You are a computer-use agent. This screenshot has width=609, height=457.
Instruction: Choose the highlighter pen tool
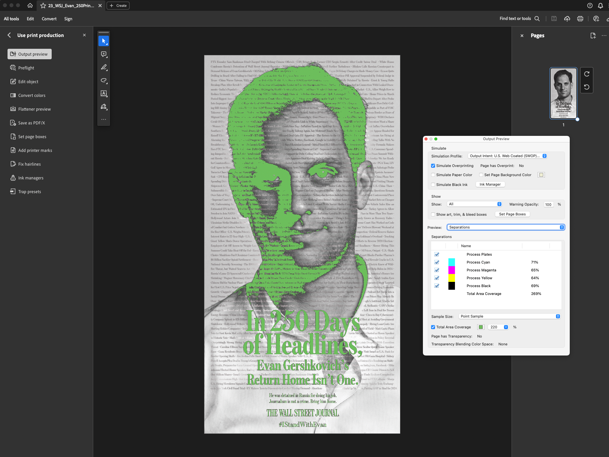(x=104, y=67)
